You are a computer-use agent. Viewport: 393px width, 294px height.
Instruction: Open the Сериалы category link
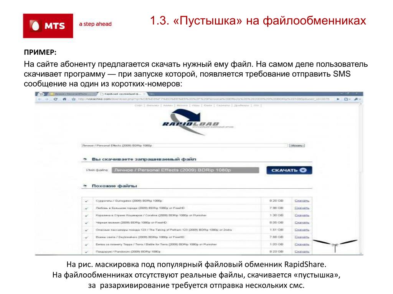(x=223, y=106)
